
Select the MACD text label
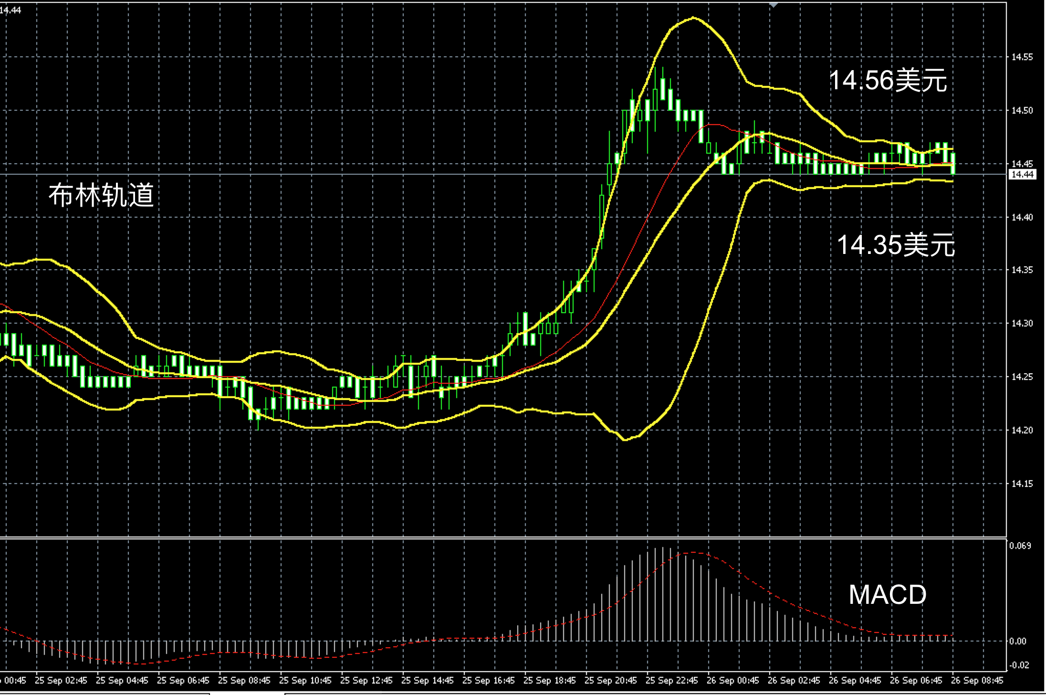pos(888,595)
